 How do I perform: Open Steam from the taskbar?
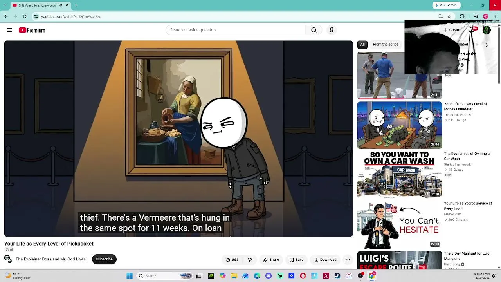(337, 276)
